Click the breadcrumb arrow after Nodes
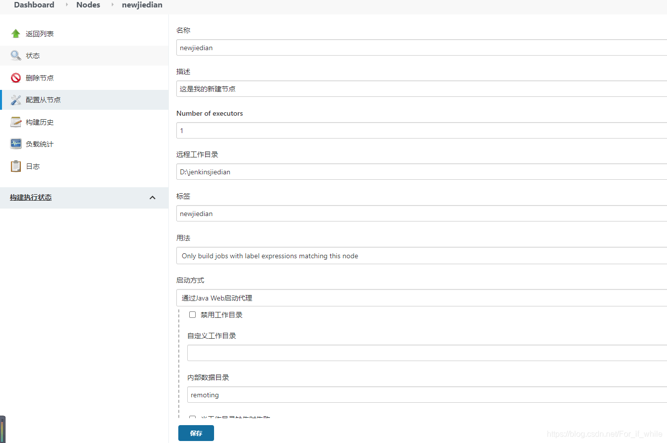This screenshot has width=667, height=443. coord(112,5)
